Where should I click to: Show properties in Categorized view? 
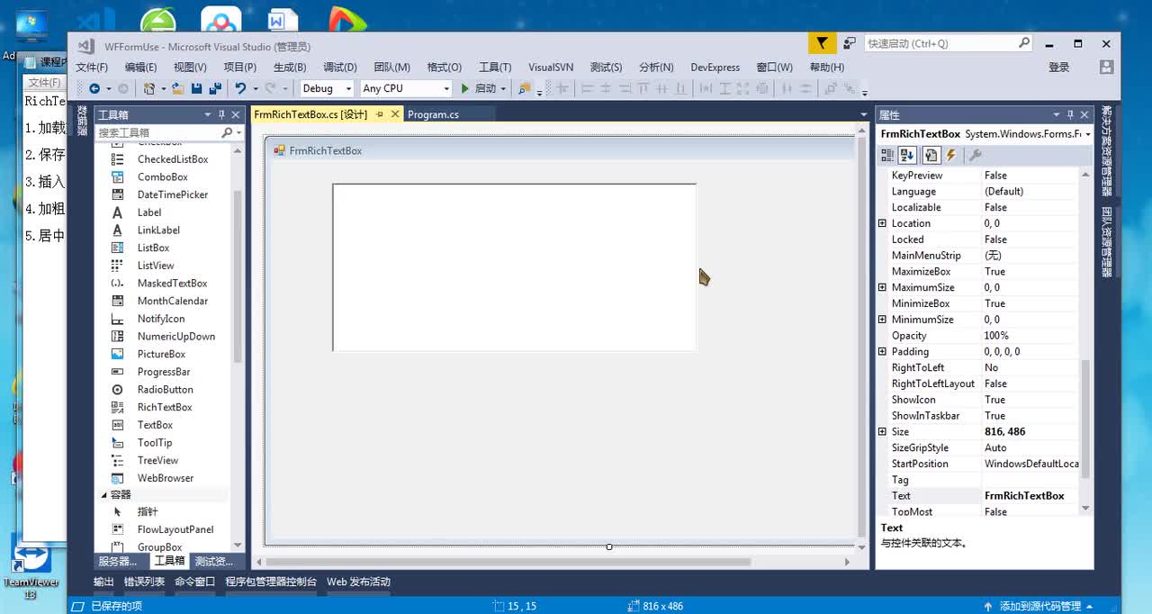(x=887, y=156)
